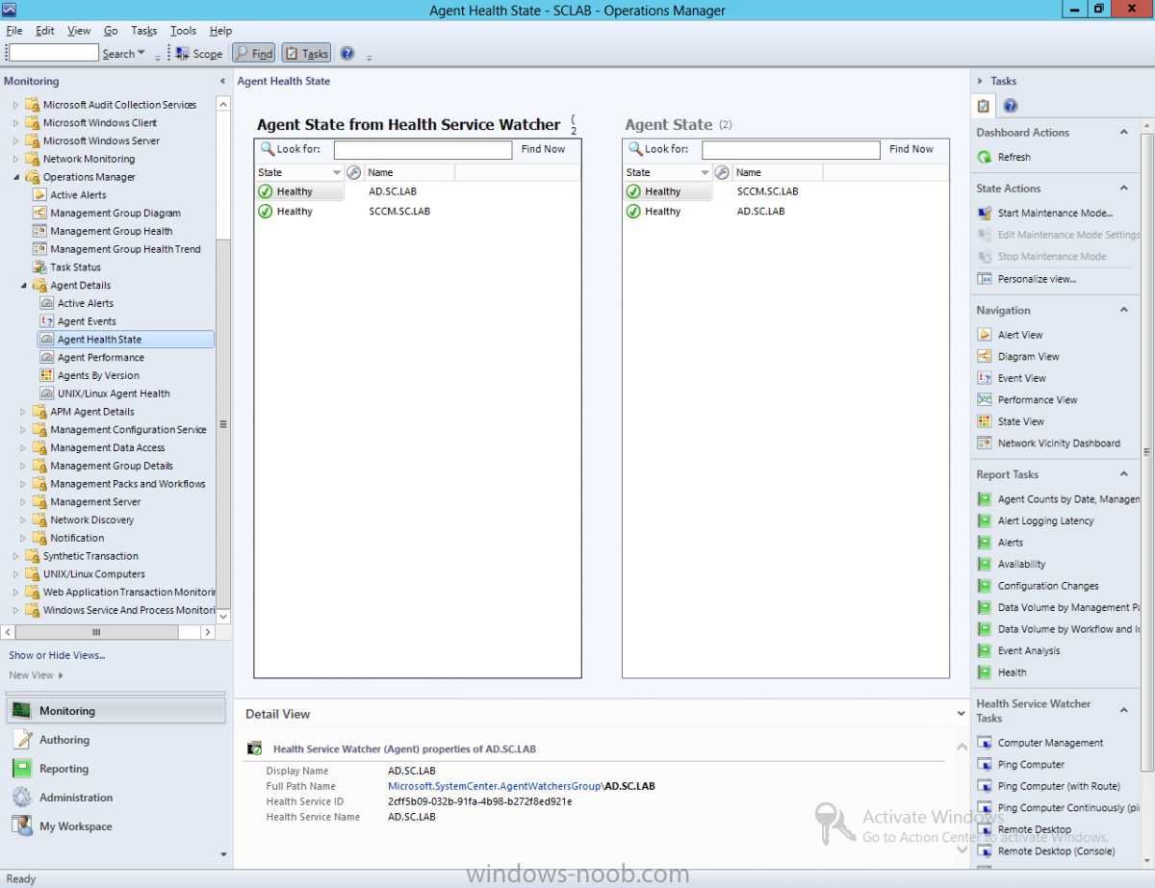The height and width of the screenshot is (888, 1155).
Task: Open the View menu
Action: click(80, 31)
